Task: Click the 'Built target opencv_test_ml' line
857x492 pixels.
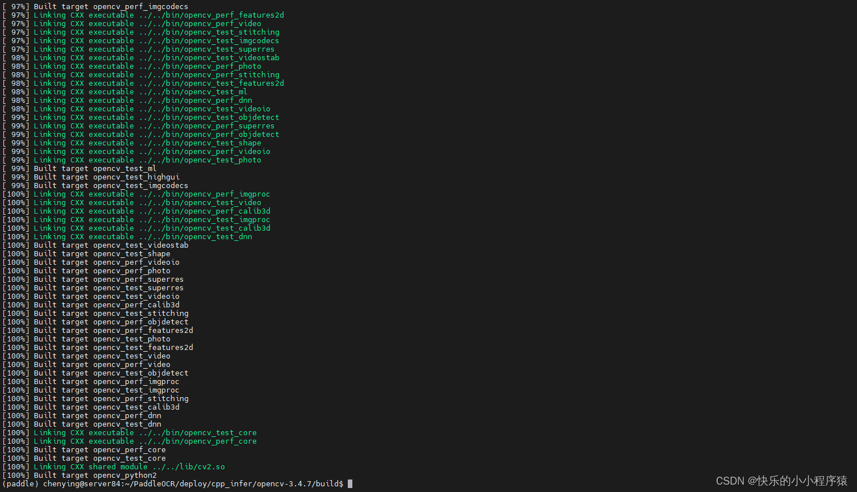Action: click(x=80, y=169)
